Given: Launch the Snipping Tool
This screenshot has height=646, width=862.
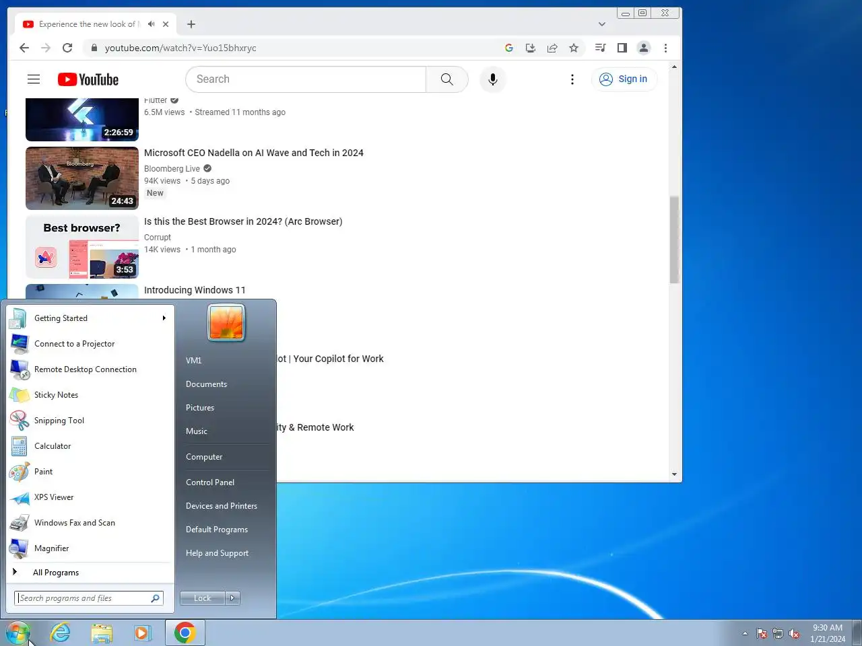Looking at the screenshot, I should click(90, 421).
